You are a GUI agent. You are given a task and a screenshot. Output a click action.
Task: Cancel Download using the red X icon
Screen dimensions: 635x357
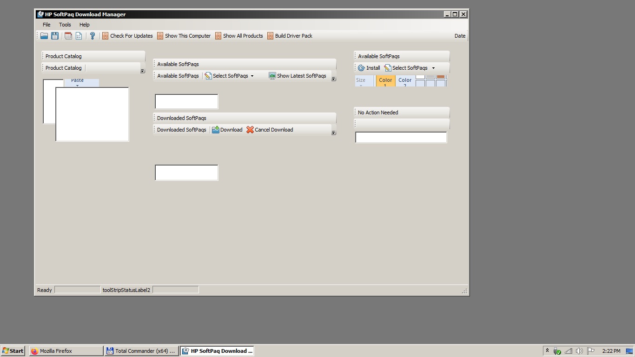[x=250, y=130]
